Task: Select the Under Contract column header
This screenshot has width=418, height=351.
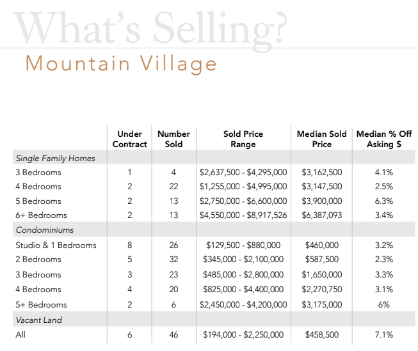Action: coord(129,139)
